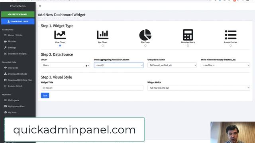The width and height of the screenshot is (255, 143).
Task: Open the CRUD dropdown showing Users
Action: pyautogui.click(x=65, y=65)
